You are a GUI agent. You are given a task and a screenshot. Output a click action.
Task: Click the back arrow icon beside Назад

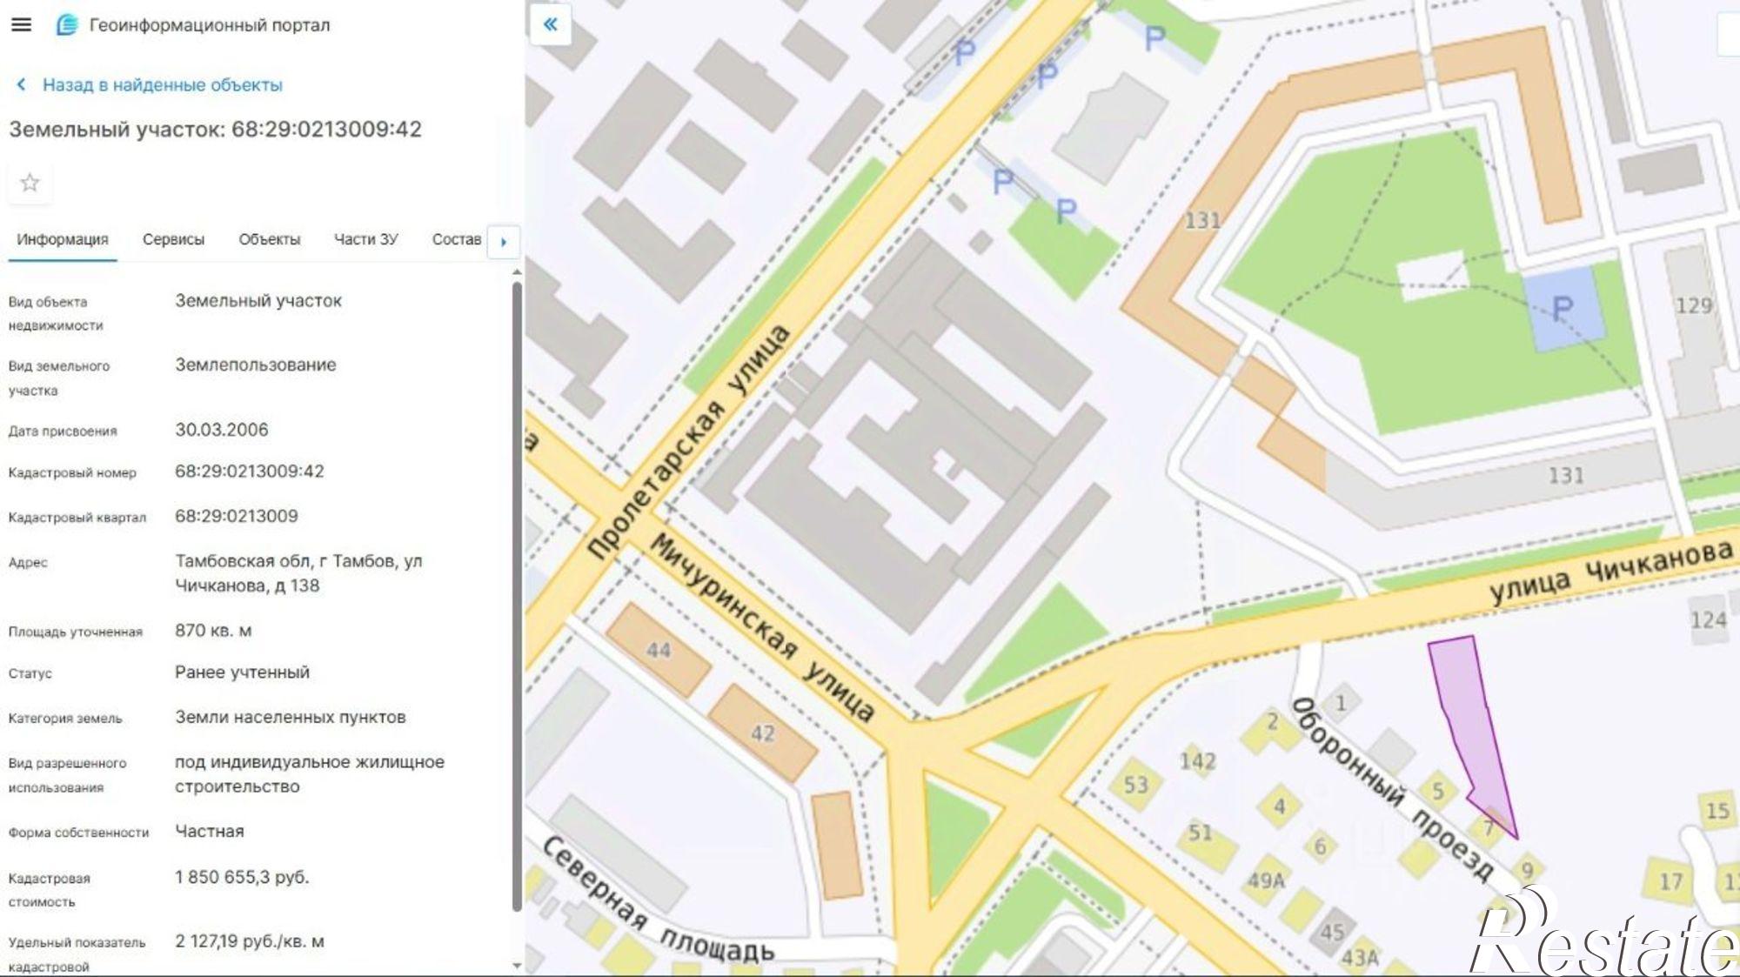(22, 84)
